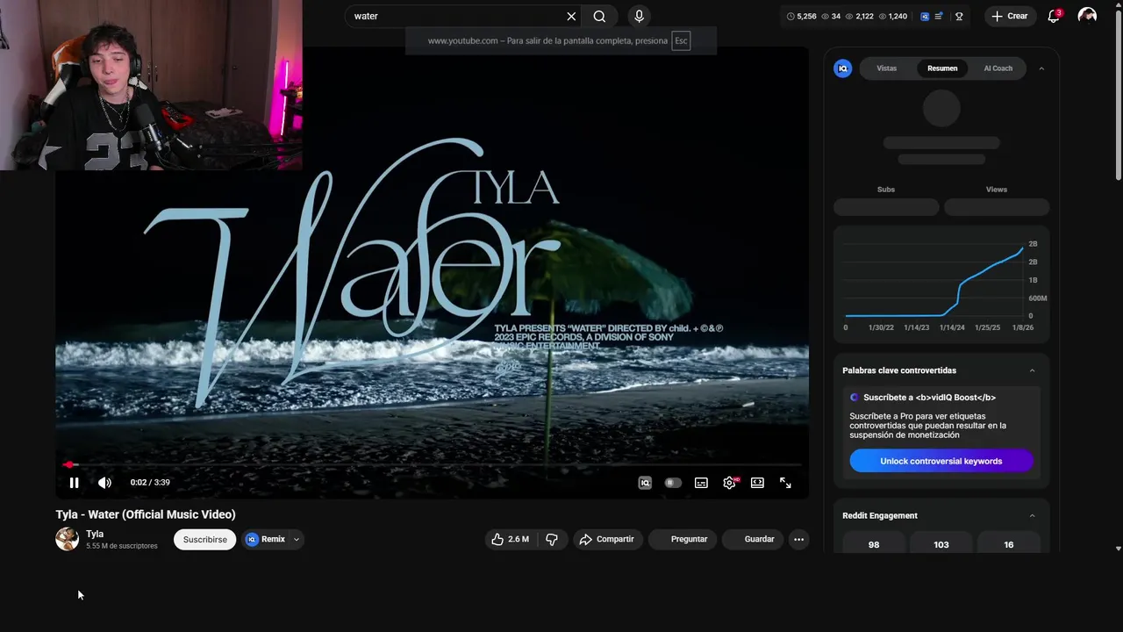Click Reddit engagement value 103
Screen dimensions: 1123x632
[941, 544]
